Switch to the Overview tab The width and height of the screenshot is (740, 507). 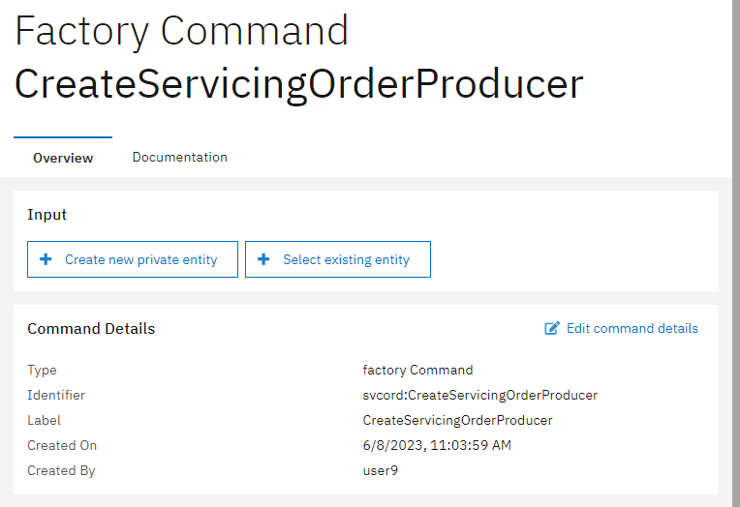(63, 158)
